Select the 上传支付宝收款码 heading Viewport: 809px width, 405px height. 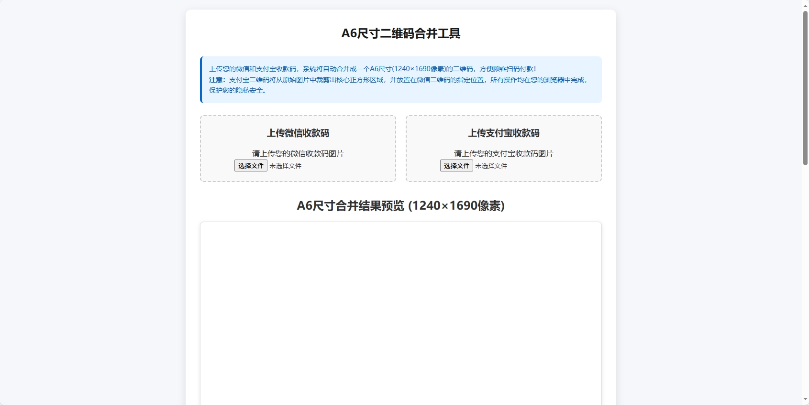[x=503, y=133]
